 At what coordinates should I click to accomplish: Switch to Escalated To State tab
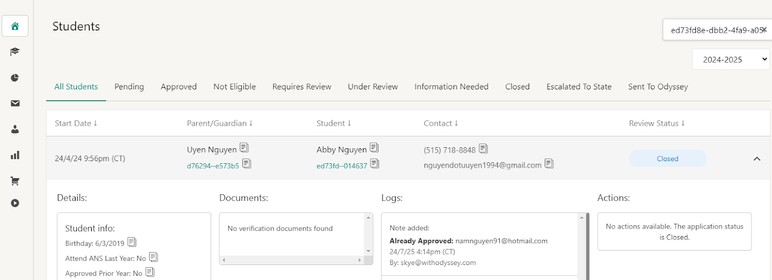pos(579,87)
